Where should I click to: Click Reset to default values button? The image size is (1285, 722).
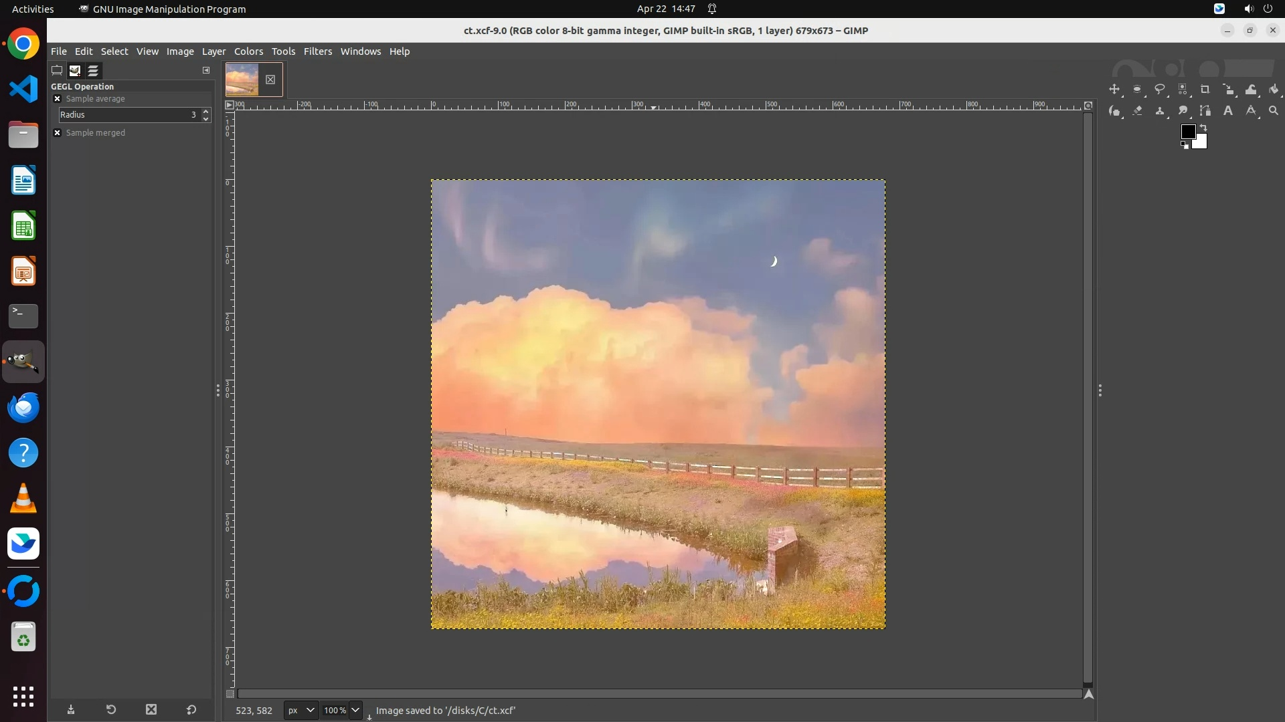pos(191,710)
